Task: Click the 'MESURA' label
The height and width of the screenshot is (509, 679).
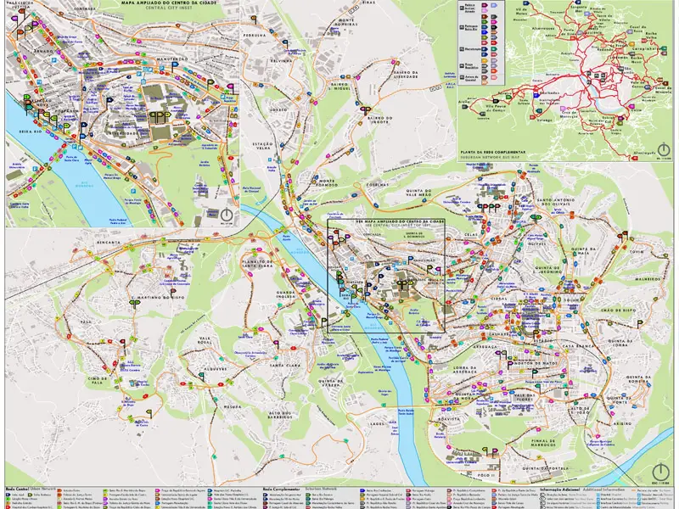Action: tap(232, 407)
